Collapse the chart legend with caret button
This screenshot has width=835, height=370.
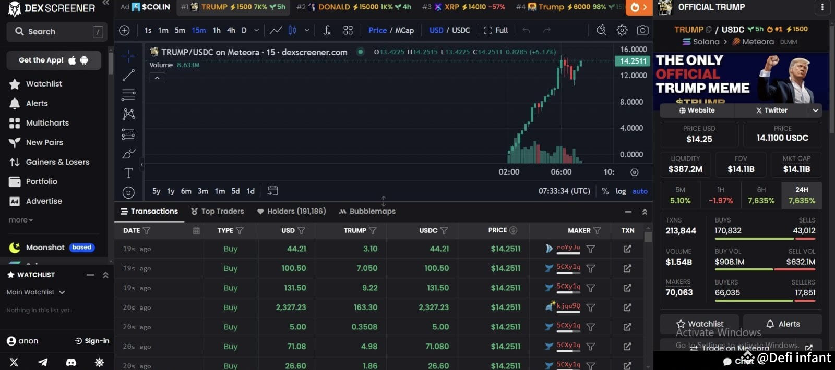(158, 78)
